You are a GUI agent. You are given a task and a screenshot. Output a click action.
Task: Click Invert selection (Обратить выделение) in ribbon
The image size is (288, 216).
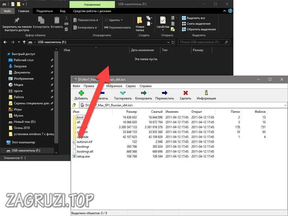click(199, 29)
